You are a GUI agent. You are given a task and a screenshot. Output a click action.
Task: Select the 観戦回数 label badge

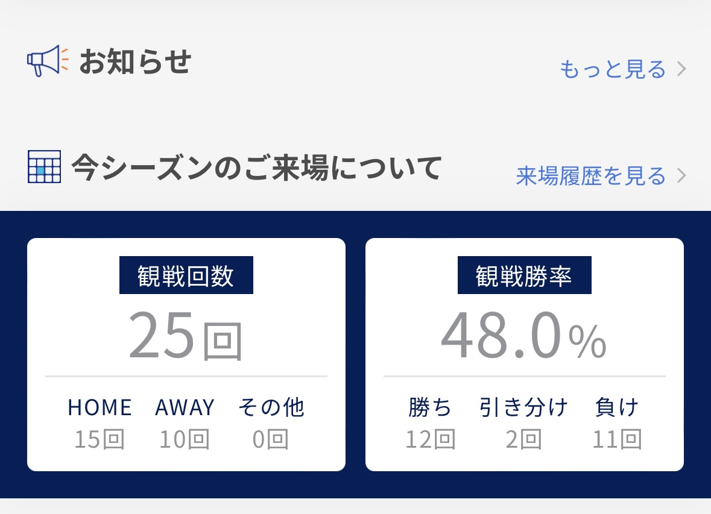click(x=186, y=276)
